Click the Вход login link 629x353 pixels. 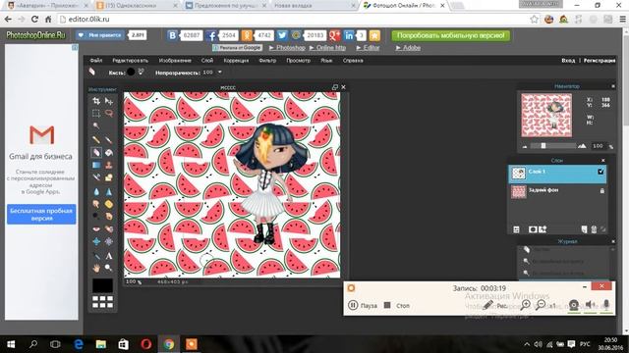pyautogui.click(x=568, y=61)
